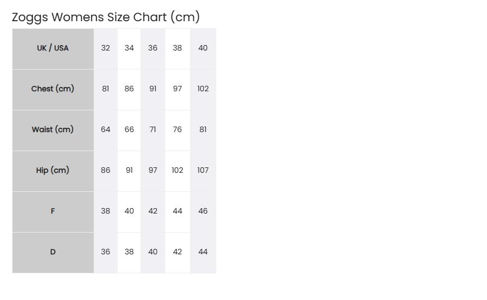The image size is (487, 300).
Task: Click the Hip (cm) row header
Action: (x=53, y=171)
